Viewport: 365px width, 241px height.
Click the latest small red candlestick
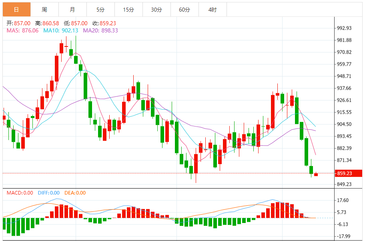tap(316, 174)
